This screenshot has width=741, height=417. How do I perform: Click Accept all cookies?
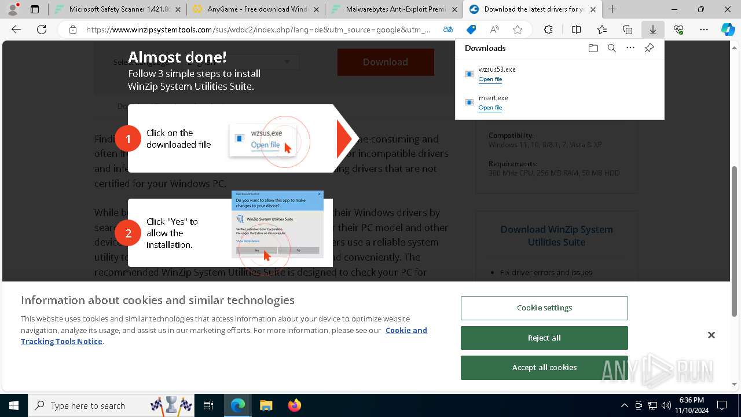pos(544,367)
